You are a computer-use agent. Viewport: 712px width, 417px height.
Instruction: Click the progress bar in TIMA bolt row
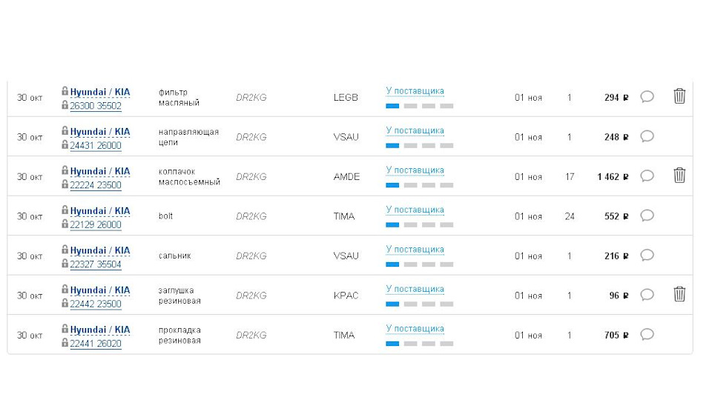[x=419, y=224]
